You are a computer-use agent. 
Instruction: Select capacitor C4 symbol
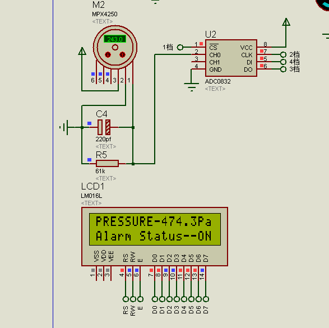[x=104, y=127]
